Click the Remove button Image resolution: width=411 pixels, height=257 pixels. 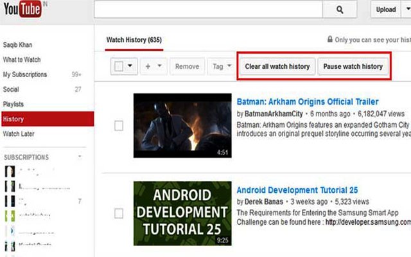187,67
